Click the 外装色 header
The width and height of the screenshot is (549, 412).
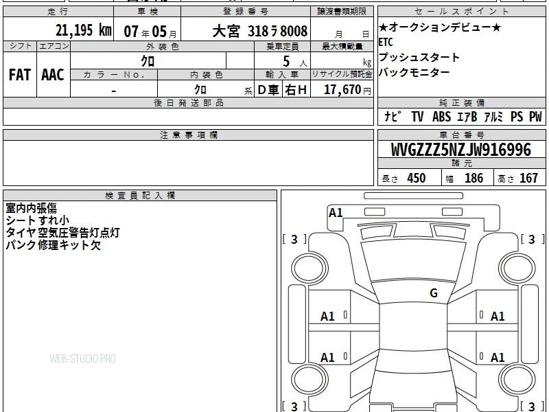pos(163,47)
